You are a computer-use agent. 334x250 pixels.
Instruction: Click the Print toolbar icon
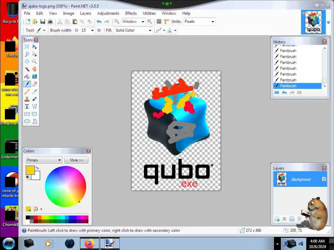coord(50,21)
